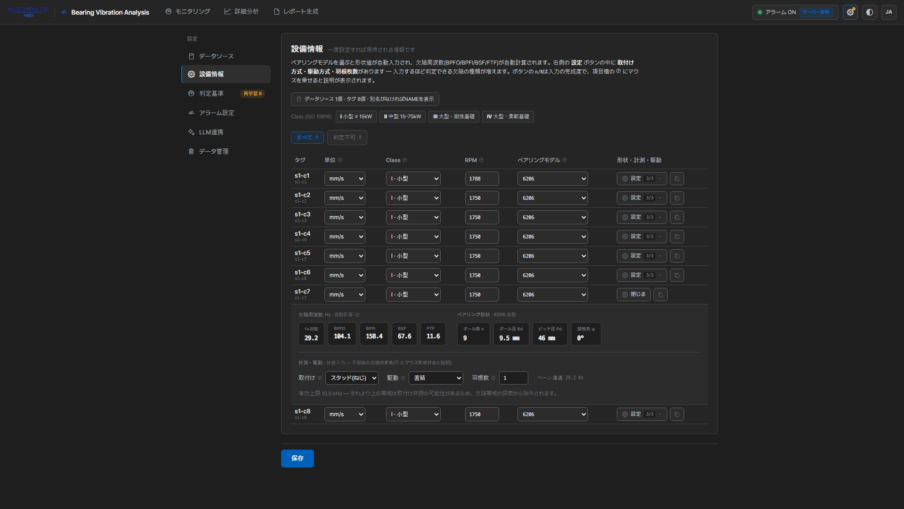The width and height of the screenshot is (904, 509).
Task: Click the info icon beside 単位 header
Action: [340, 160]
